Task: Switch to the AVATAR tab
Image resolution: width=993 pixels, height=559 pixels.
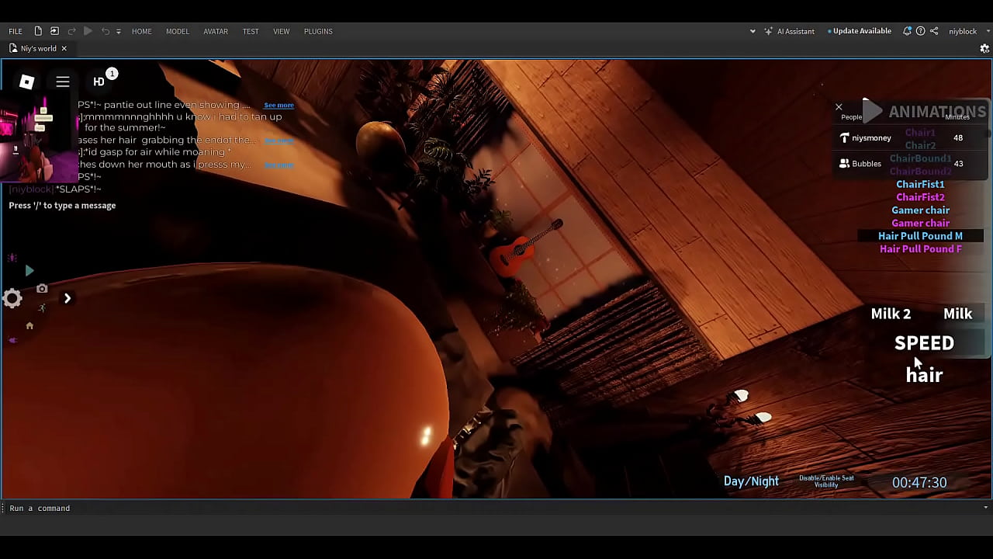Action: point(216,31)
